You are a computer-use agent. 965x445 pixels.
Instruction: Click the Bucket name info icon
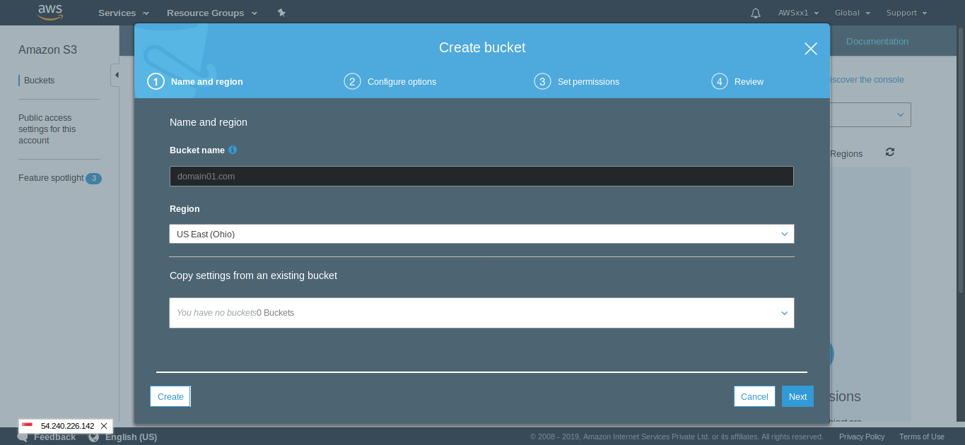[x=233, y=150]
